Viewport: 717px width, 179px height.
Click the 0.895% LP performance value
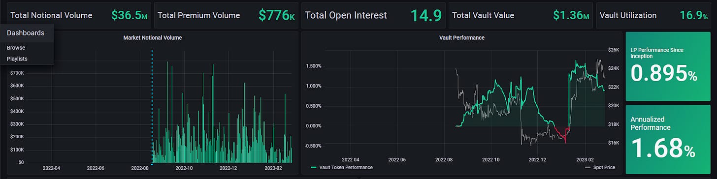pyautogui.click(x=664, y=74)
